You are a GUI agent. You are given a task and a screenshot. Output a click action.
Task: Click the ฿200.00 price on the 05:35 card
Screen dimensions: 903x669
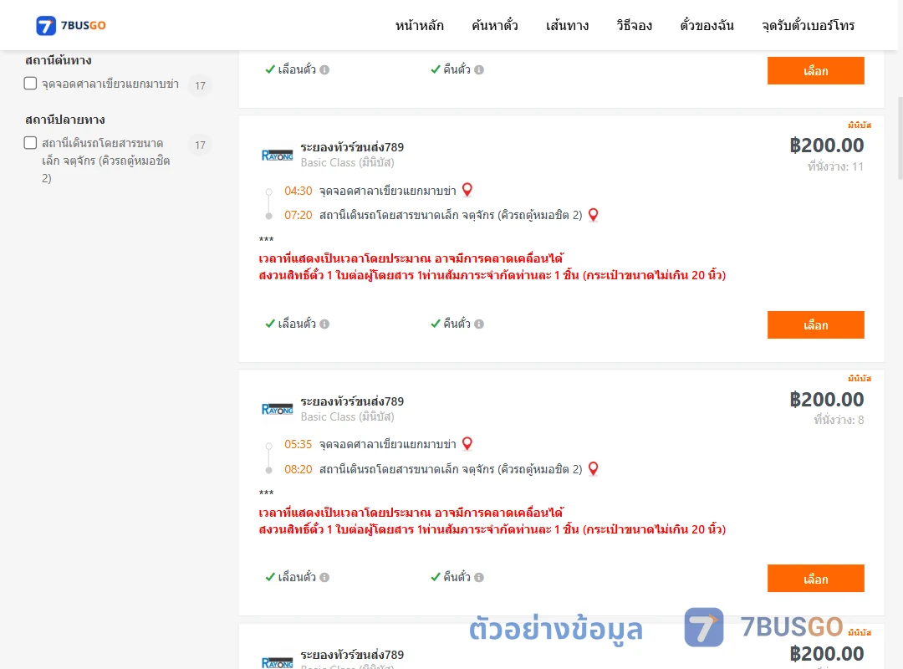[826, 400]
